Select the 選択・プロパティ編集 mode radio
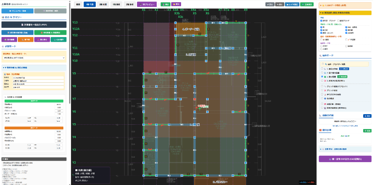 tap(322, 64)
